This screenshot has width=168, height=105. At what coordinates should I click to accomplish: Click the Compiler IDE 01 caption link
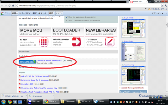pyautogui.click(x=129, y=18)
